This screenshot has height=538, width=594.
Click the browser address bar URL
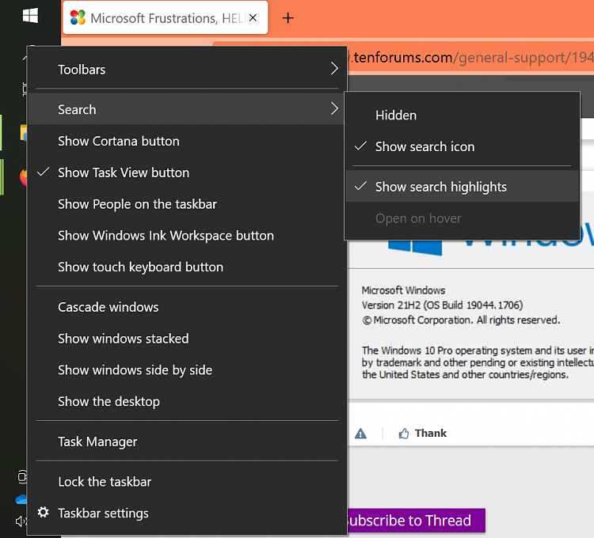467,58
